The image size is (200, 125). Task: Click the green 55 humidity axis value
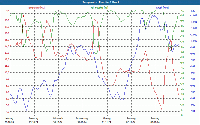pyautogui.click(x=182, y=57)
